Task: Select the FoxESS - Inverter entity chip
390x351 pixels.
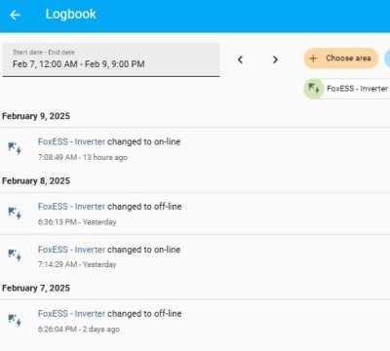Action: point(347,89)
